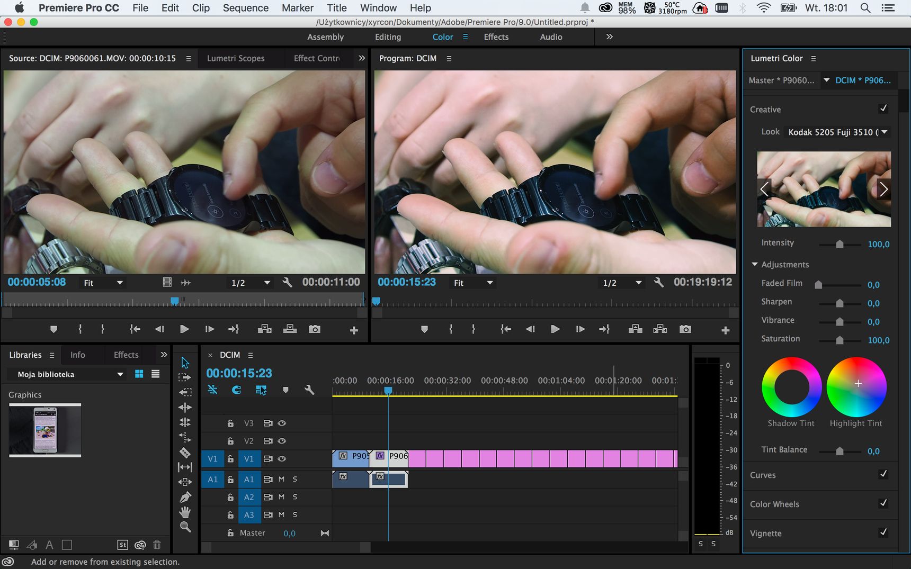Solo audio track A2
The height and width of the screenshot is (569, 911).
[x=295, y=497]
